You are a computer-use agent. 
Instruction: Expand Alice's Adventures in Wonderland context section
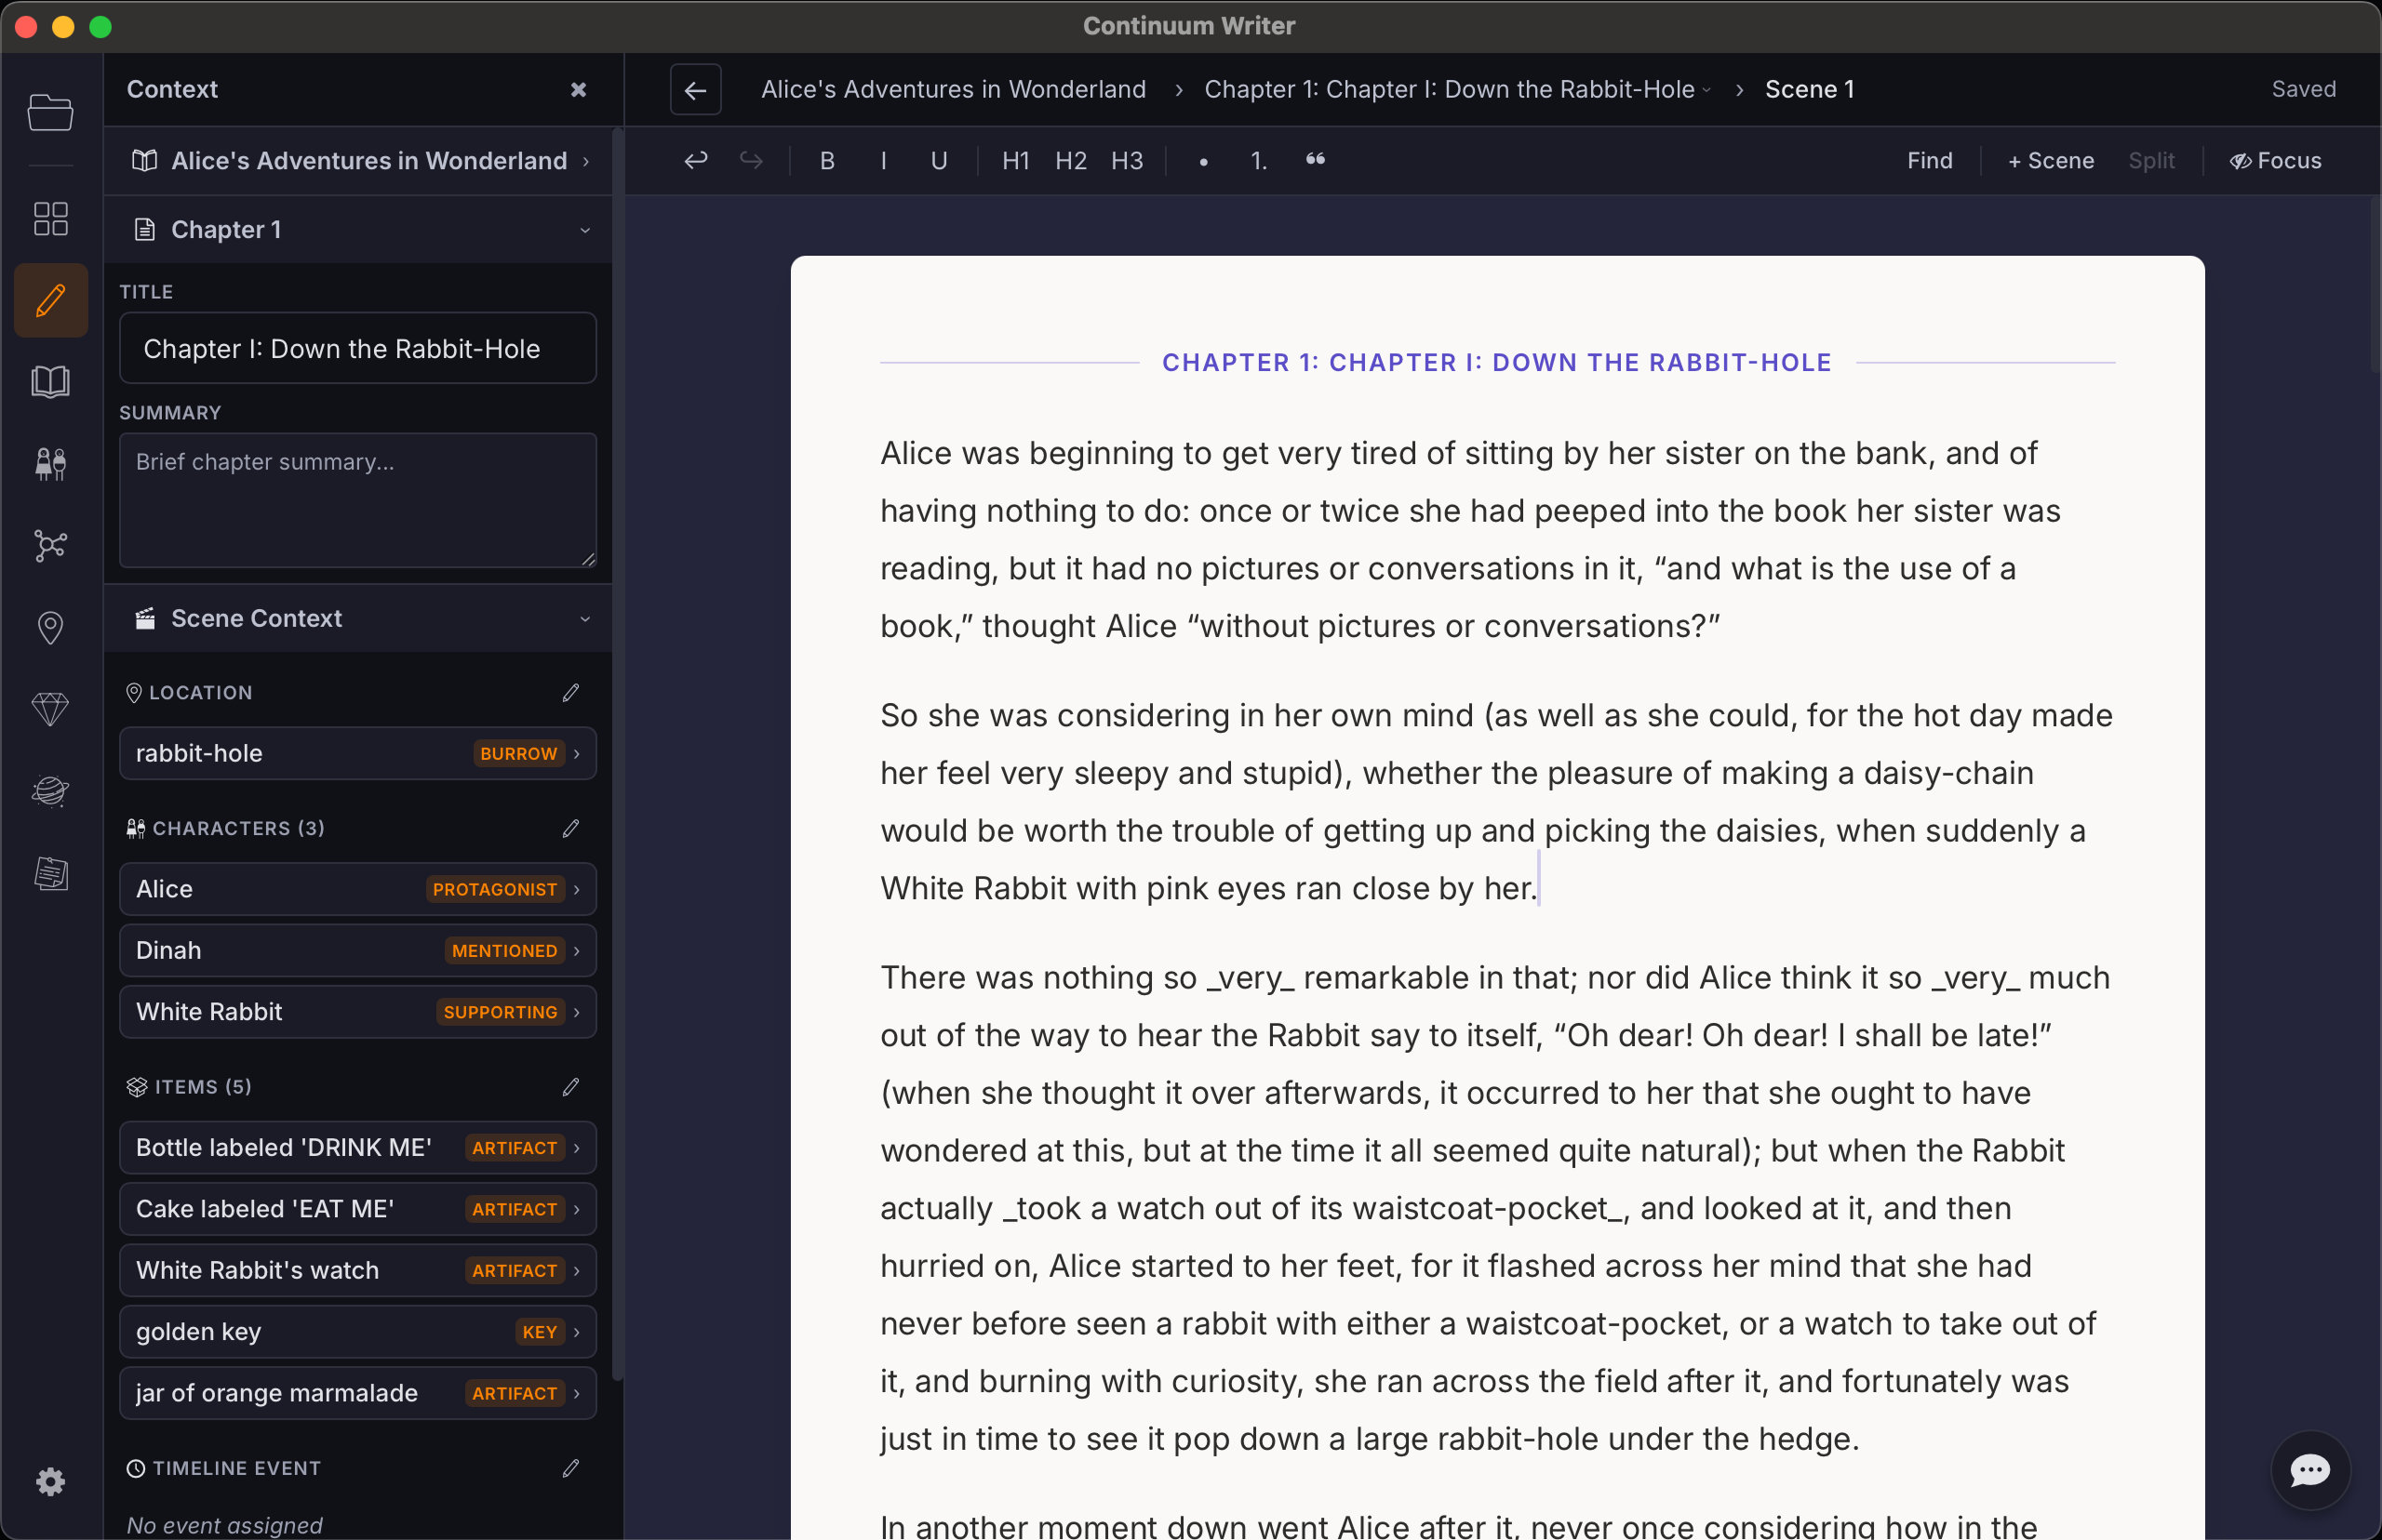358,161
